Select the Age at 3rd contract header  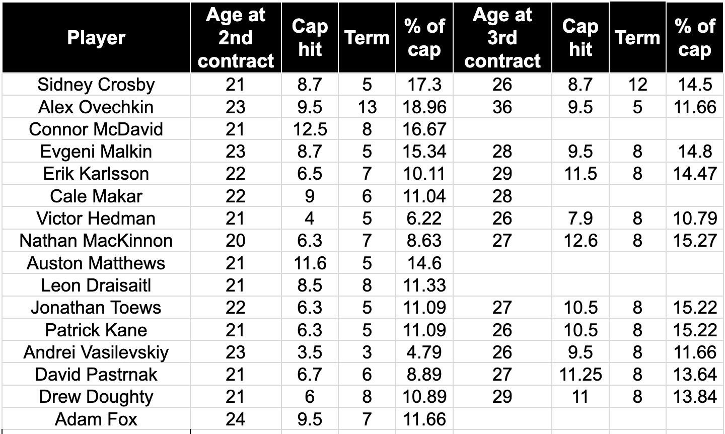(x=502, y=38)
